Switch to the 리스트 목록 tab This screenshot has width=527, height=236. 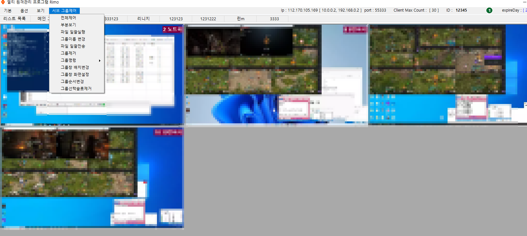click(x=15, y=19)
